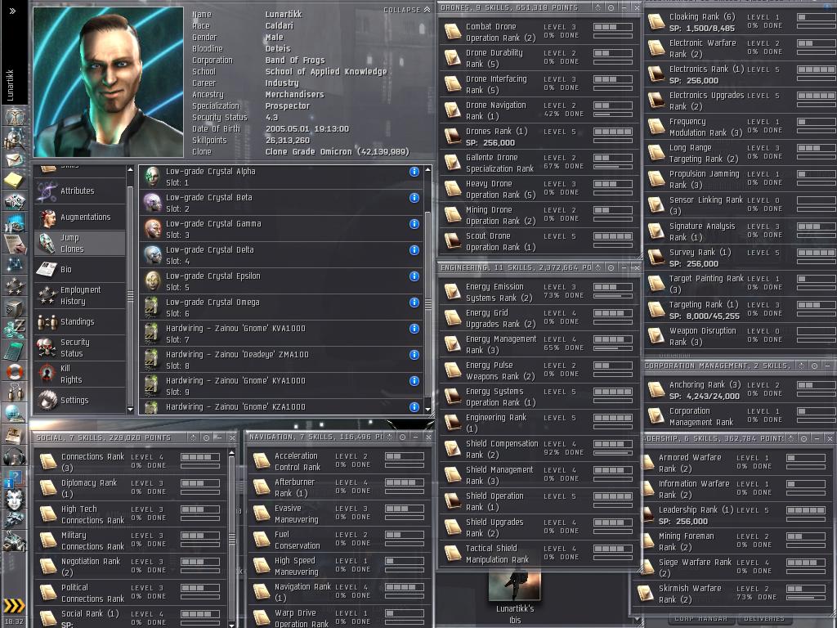Open the Journal quill icon
The image size is (837, 628).
point(14,243)
